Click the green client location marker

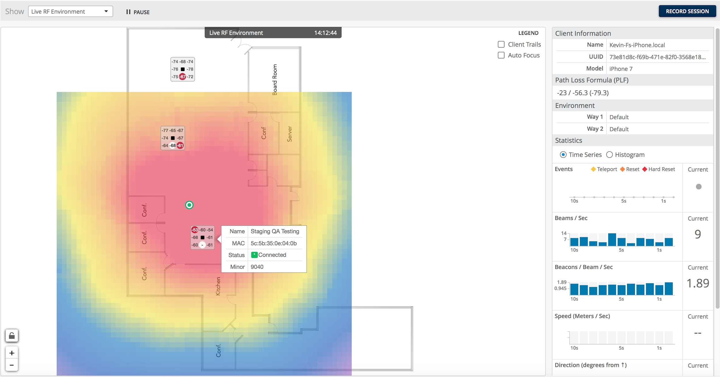[189, 205]
